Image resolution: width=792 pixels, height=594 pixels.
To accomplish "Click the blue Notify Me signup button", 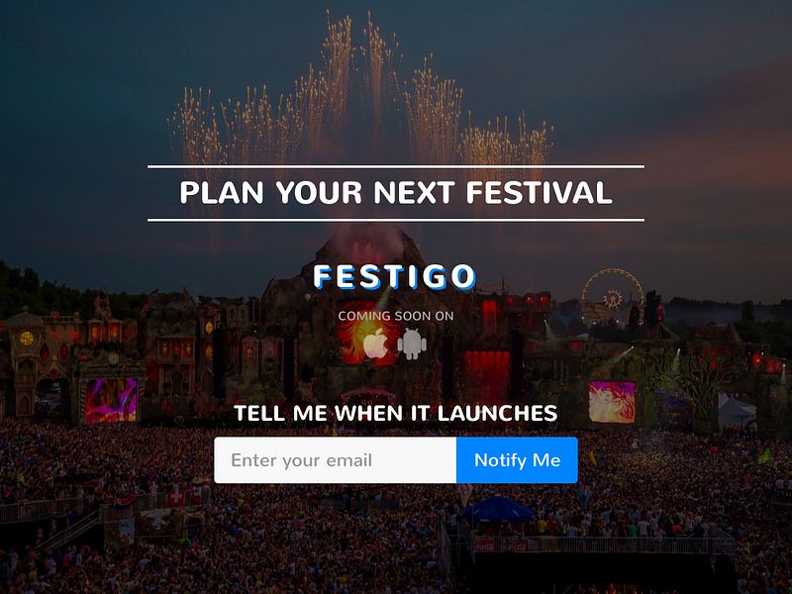I will 517,459.
